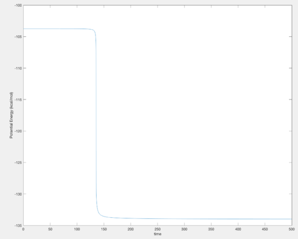Click the x-axis tick label 50
The image size is (298, 239).
coord(50,229)
